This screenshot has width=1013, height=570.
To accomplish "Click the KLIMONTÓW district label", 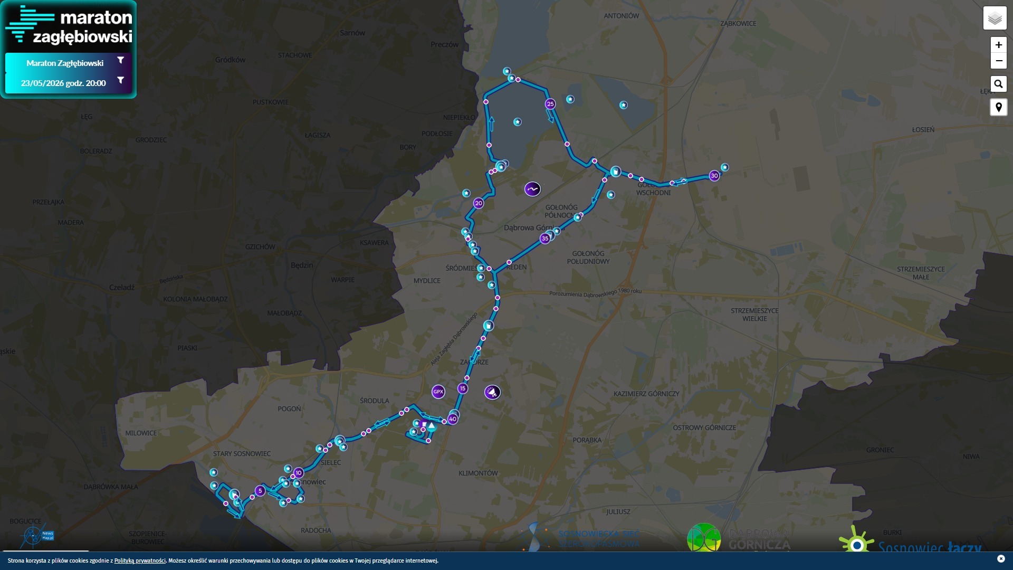I will click(x=478, y=473).
